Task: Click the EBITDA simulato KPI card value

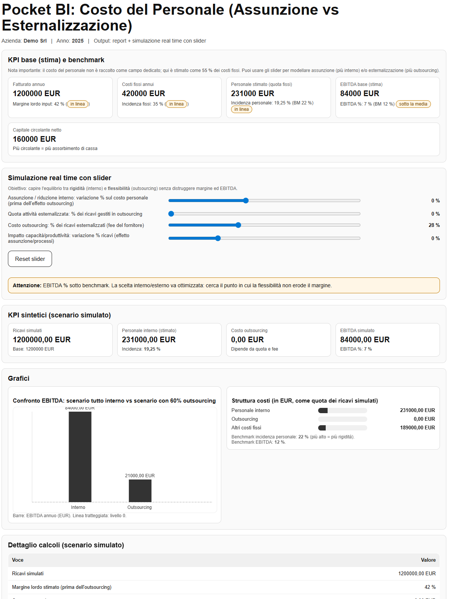Action: pos(365,340)
